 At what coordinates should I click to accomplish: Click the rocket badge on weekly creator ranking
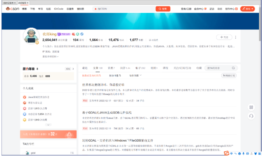[69, 134]
